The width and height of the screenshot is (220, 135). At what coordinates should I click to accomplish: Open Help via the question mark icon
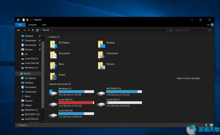[x=212, y=25]
